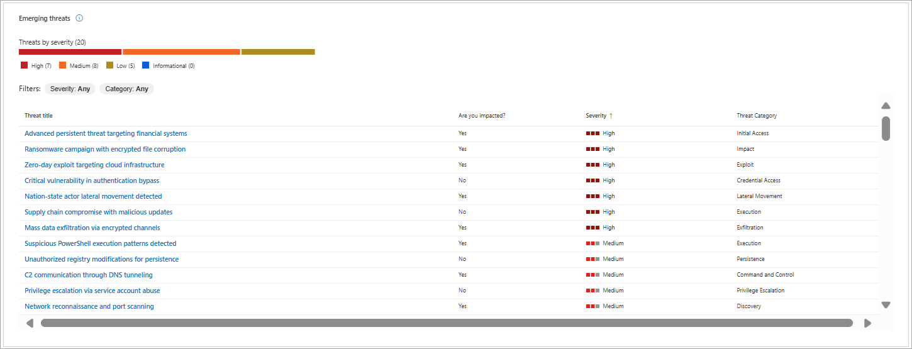This screenshot has width=912, height=349.
Task: Click Discovery category cell
Action: (748, 306)
